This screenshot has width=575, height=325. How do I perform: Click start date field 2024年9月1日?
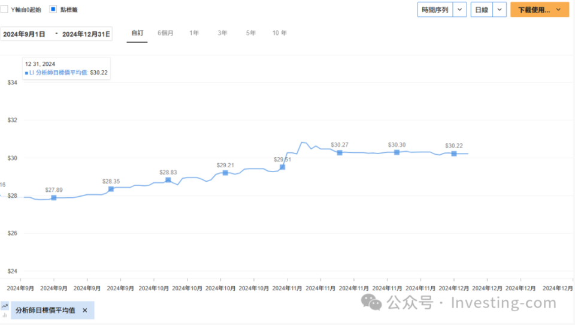pyautogui.click(x=24, y=34)
